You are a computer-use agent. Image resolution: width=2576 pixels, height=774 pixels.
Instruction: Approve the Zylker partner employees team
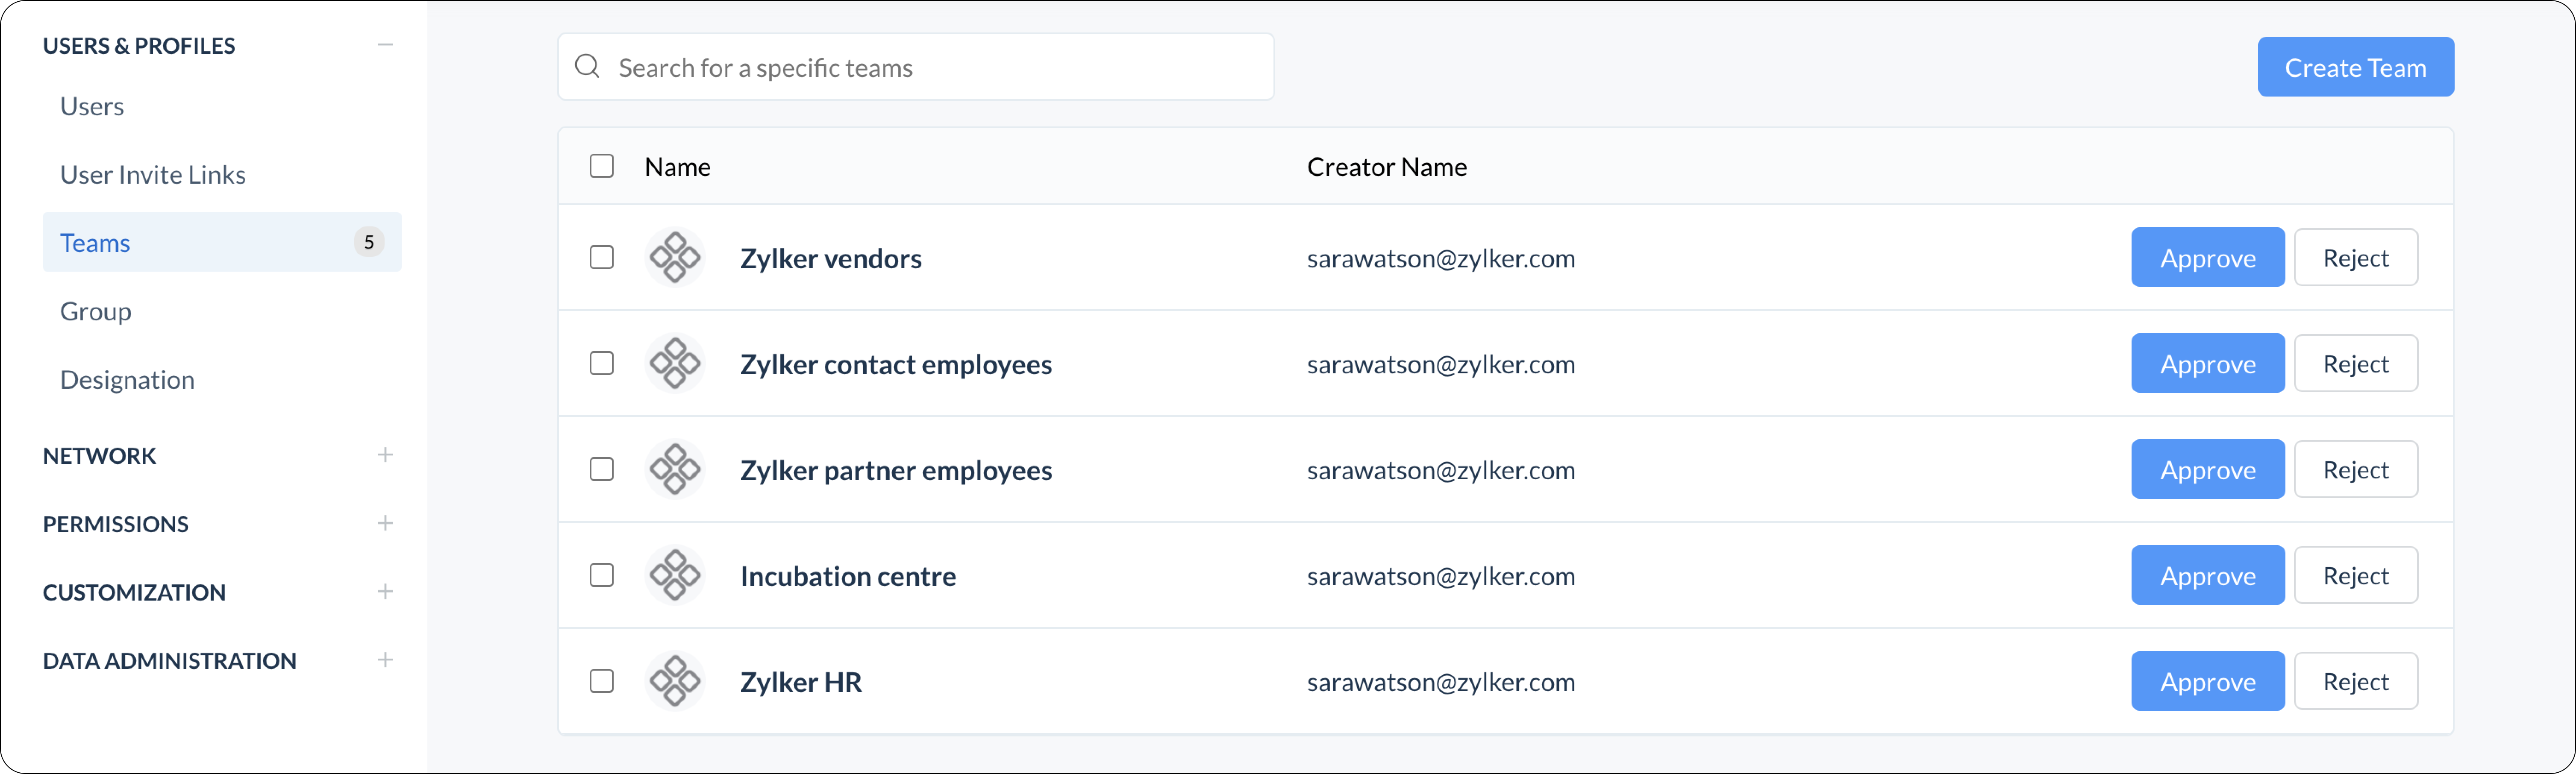[2208, 470]
